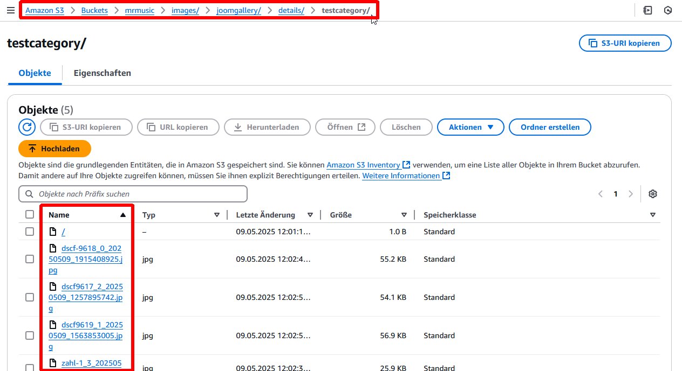Click file icon beside dscf9619_1 image
682x371 pixels.
coord(53,325)
